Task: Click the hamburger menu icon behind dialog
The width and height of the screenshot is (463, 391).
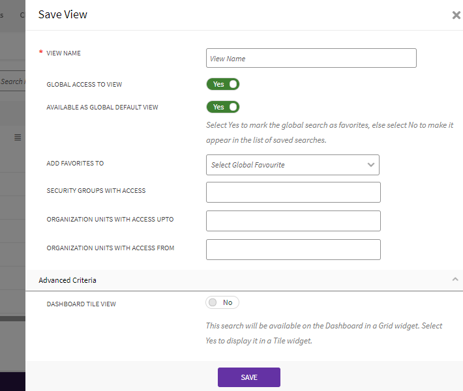Action: (18, 138)
